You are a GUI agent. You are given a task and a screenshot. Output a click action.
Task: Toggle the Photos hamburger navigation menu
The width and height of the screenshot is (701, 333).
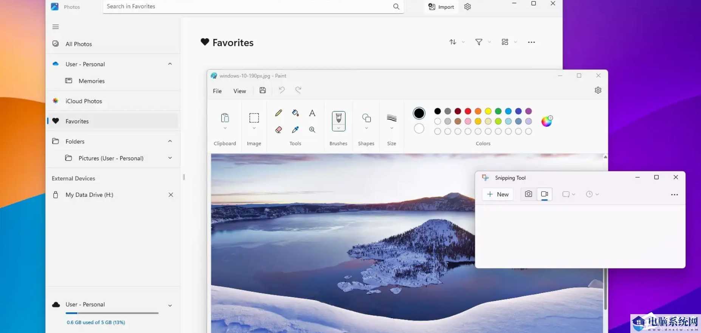coord(56,27)
